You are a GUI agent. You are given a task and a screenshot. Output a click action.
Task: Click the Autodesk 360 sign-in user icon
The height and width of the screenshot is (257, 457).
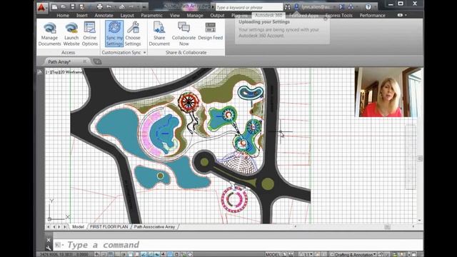pyautogui.click(x=296, y=6)
